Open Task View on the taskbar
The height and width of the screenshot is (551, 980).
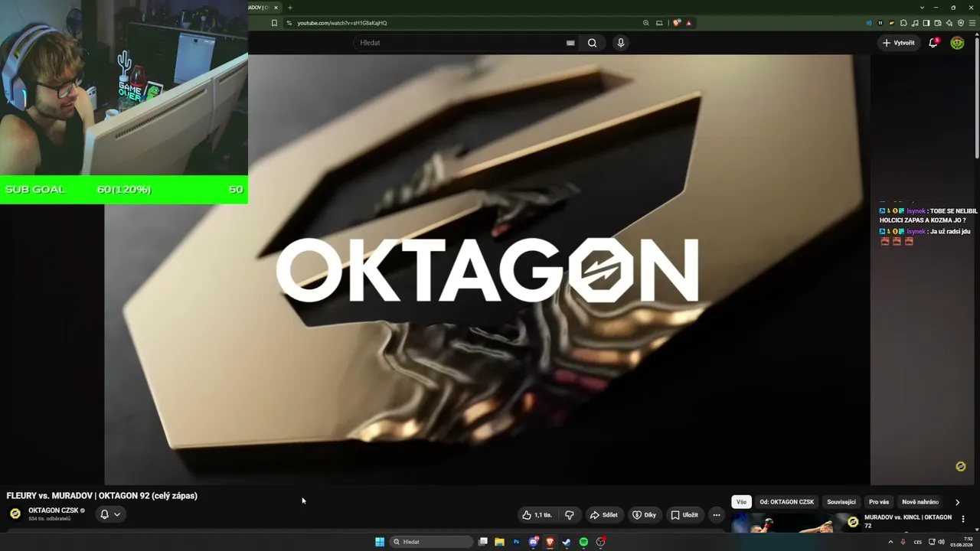pos(483,542)
